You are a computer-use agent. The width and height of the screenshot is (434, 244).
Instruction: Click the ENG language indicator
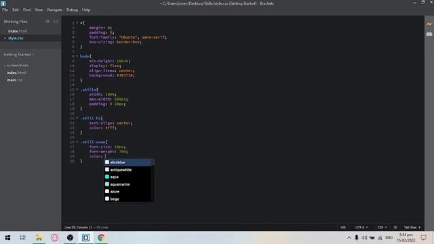pyautogui.click(x=389, y=238)
